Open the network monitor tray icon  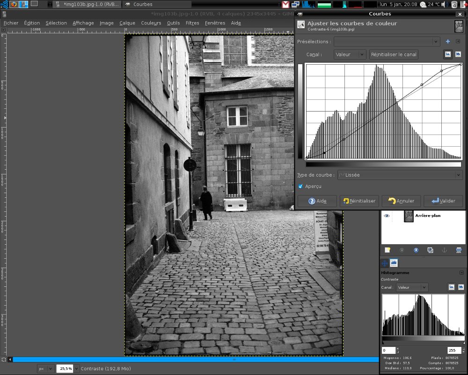(295, 4)
